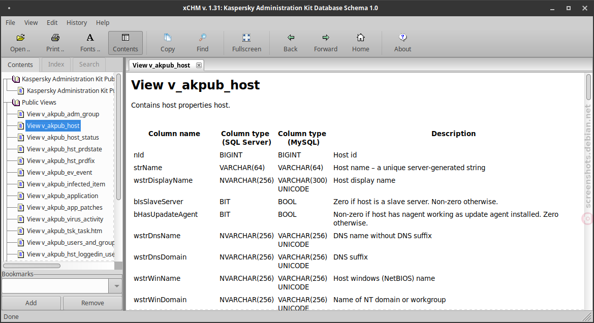Image resolution: width=594 pixels, height=323 pixels.
Task: Click the 'Host windows (NetBIOS) name' description
Action: click(384, 278)
